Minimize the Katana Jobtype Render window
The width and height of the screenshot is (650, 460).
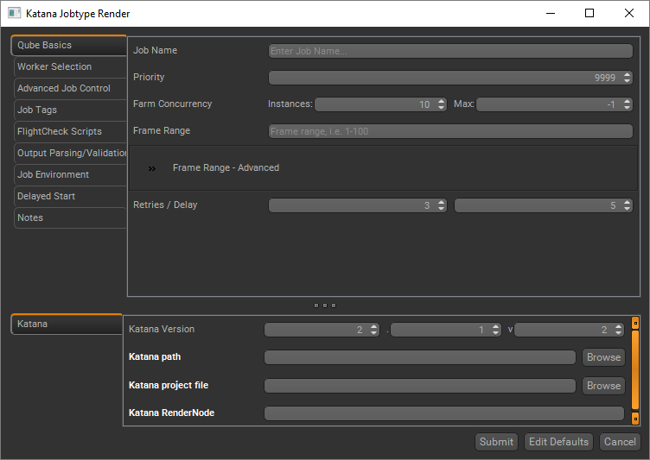point(551,13)
